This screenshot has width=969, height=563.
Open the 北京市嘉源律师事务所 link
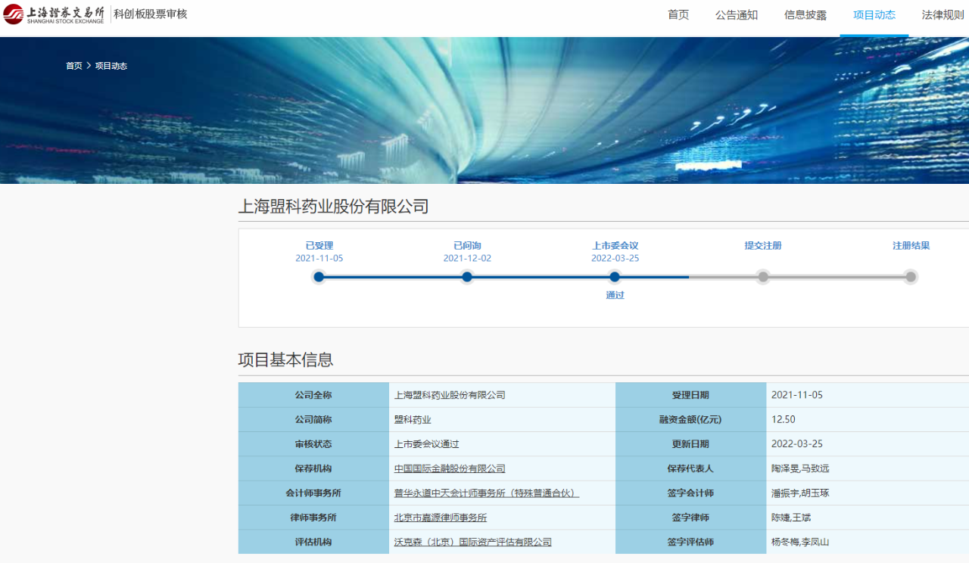[441, 518]
